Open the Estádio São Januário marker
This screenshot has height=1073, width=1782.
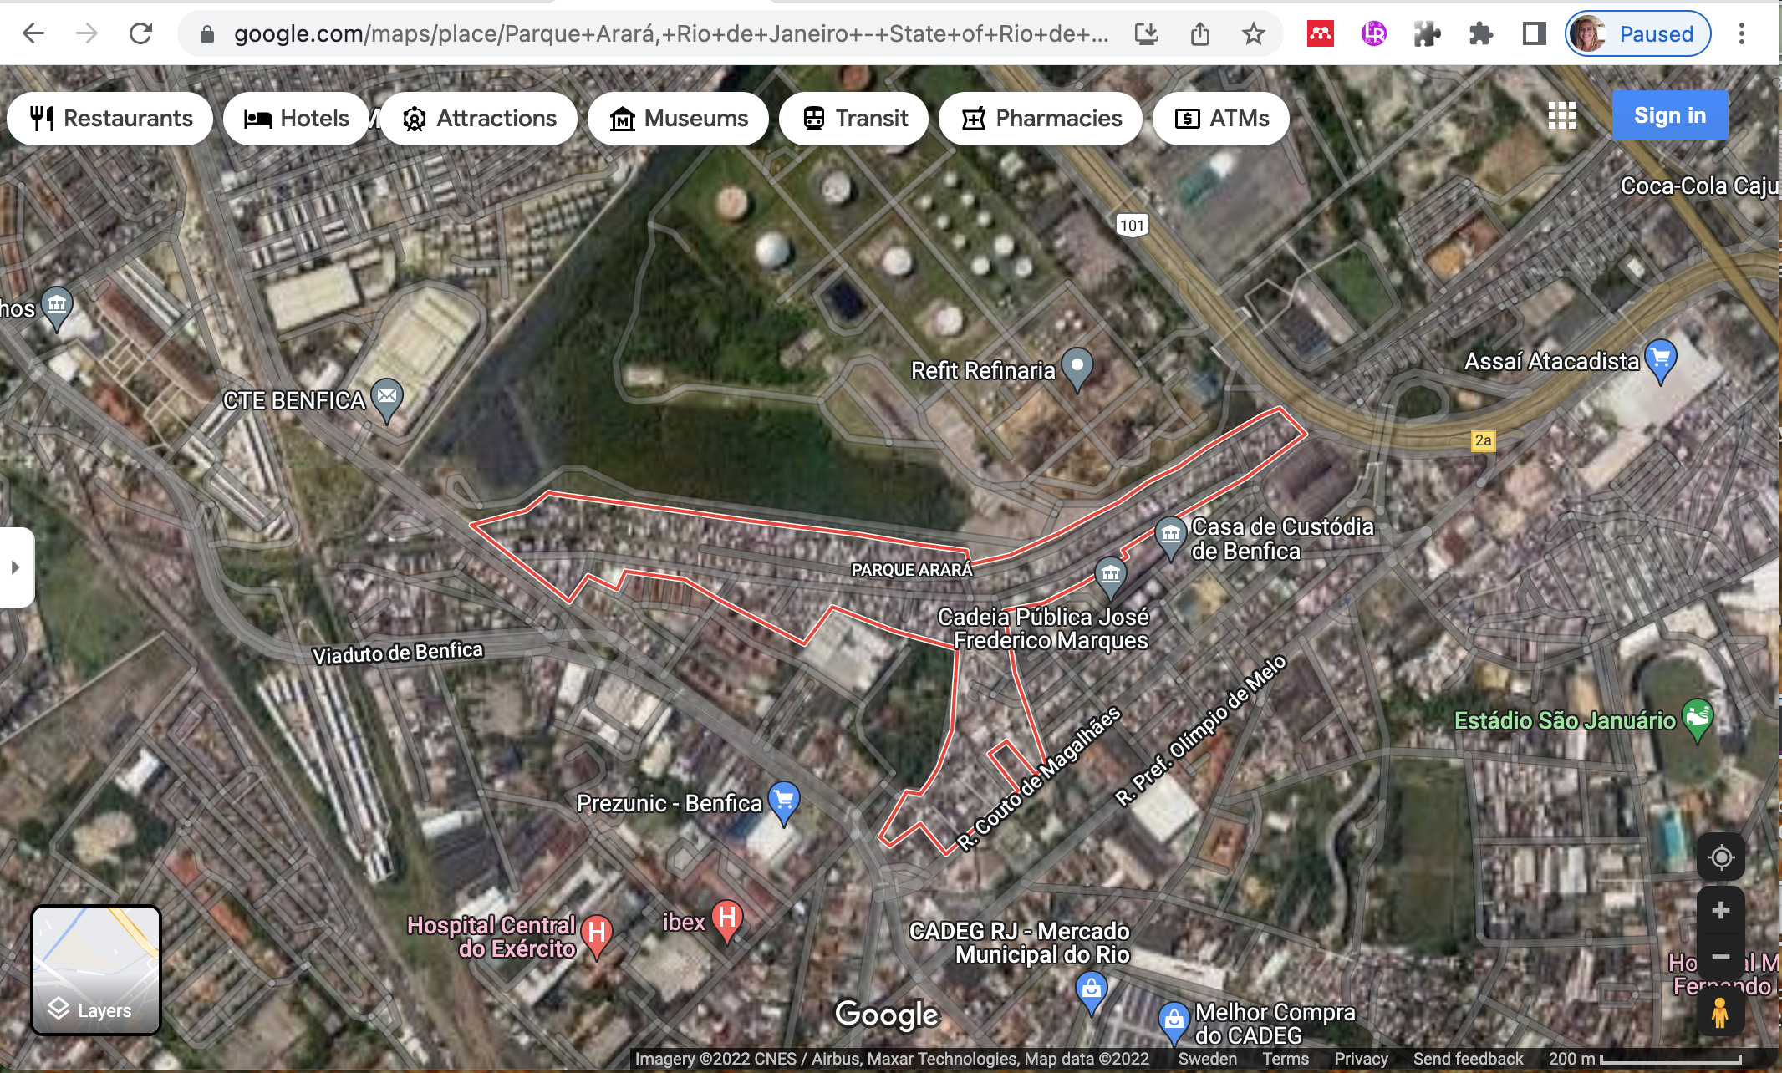[1698, 717]
